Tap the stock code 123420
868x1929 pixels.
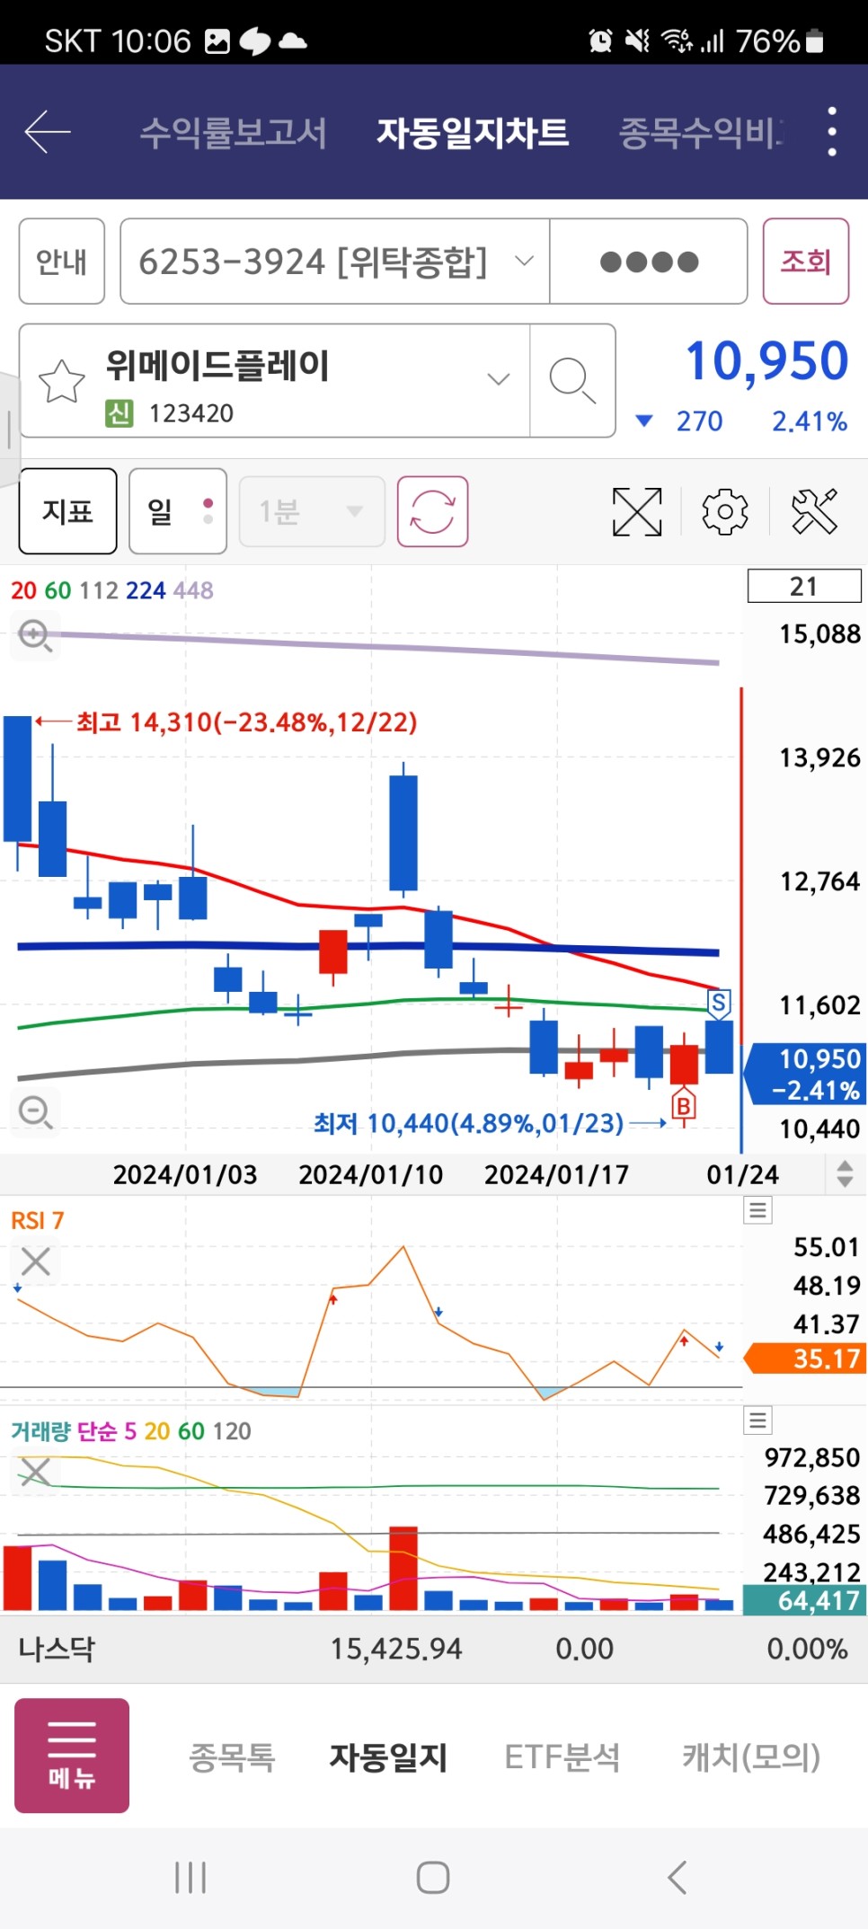pyautogui.click(x=191, y=413)
